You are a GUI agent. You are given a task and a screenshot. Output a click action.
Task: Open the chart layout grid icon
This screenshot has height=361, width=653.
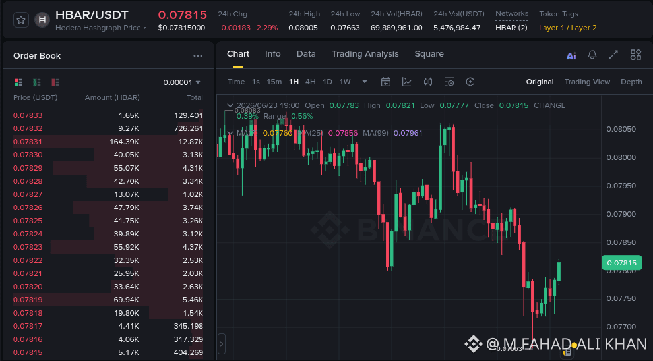tap(635, 55)
